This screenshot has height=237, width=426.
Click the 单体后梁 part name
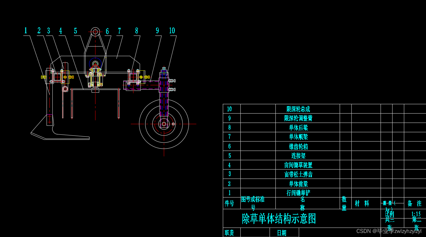[298, 127]
